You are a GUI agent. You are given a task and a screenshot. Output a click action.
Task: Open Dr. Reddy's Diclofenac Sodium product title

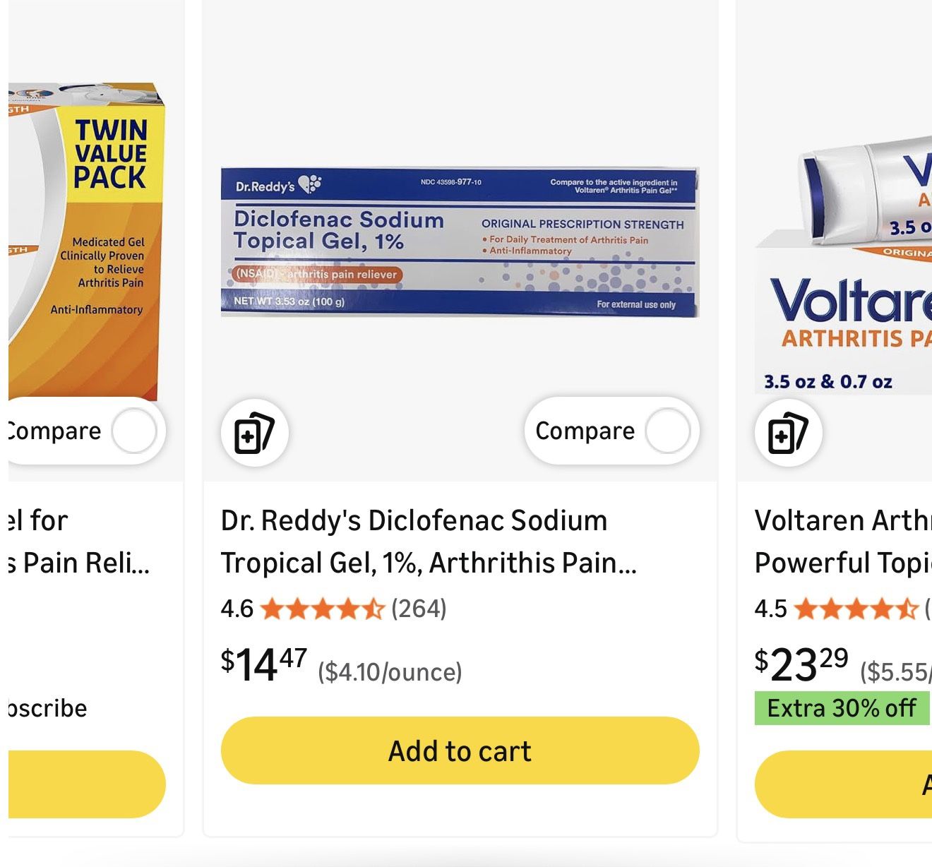[x=428, y=542]
